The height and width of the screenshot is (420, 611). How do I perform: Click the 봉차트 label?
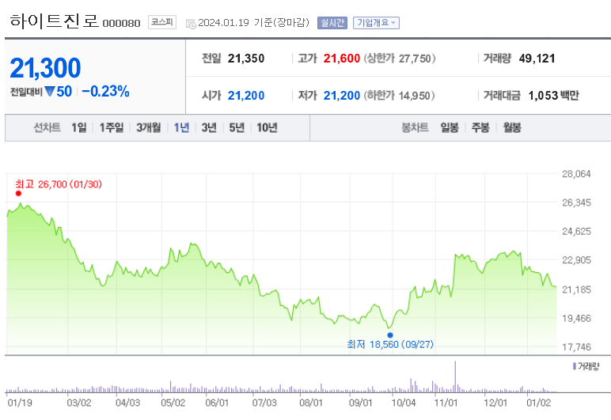(415, 127)
